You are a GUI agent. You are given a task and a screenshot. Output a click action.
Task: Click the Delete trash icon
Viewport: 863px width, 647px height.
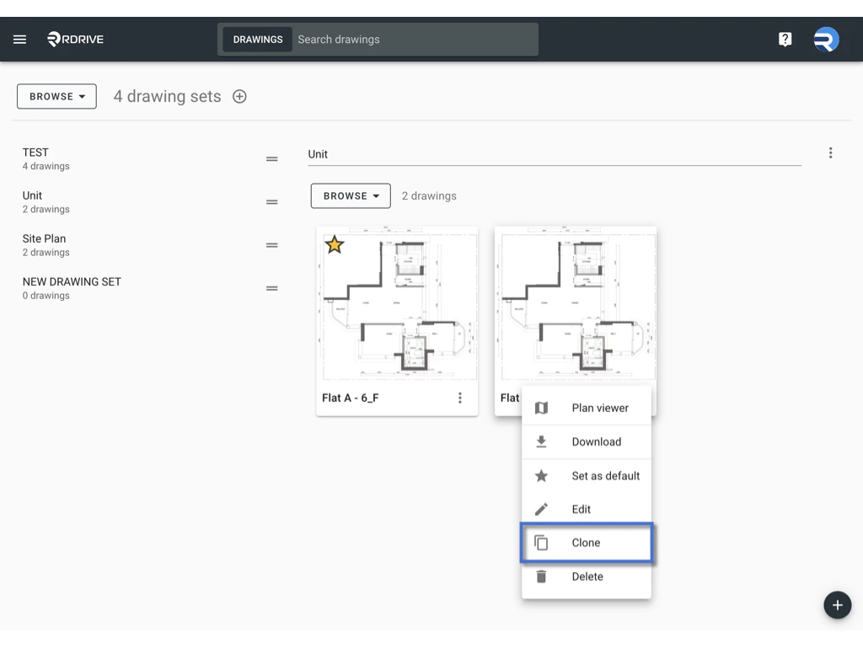[542, 576]
